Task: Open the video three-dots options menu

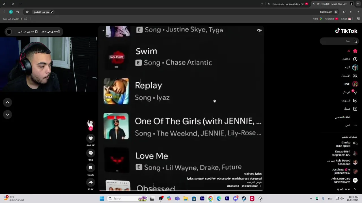Action: (x=104, y=30)
